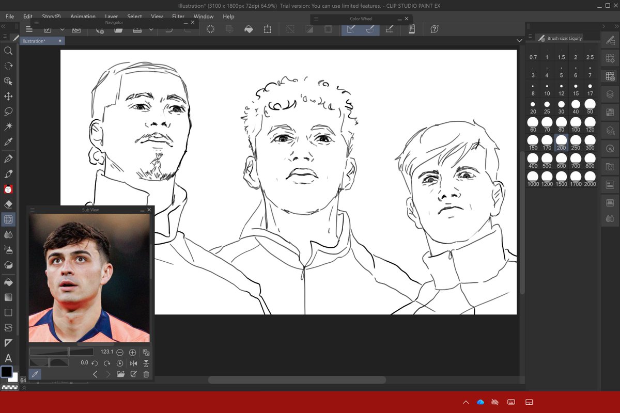Select the Auto select magic wand tool
The image size is (620, 413).
pyautogui.click(x=8, y=126)
